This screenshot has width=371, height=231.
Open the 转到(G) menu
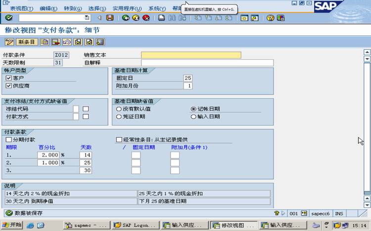[73, 8]
